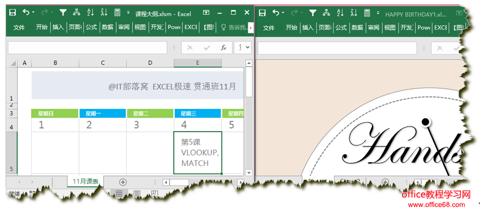Click the Filter funnel icon in left window

[x=63, y=13]
